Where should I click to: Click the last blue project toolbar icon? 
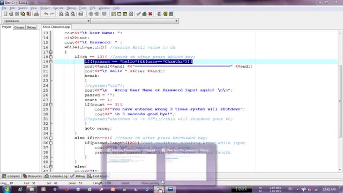click(x=171, y=14)
